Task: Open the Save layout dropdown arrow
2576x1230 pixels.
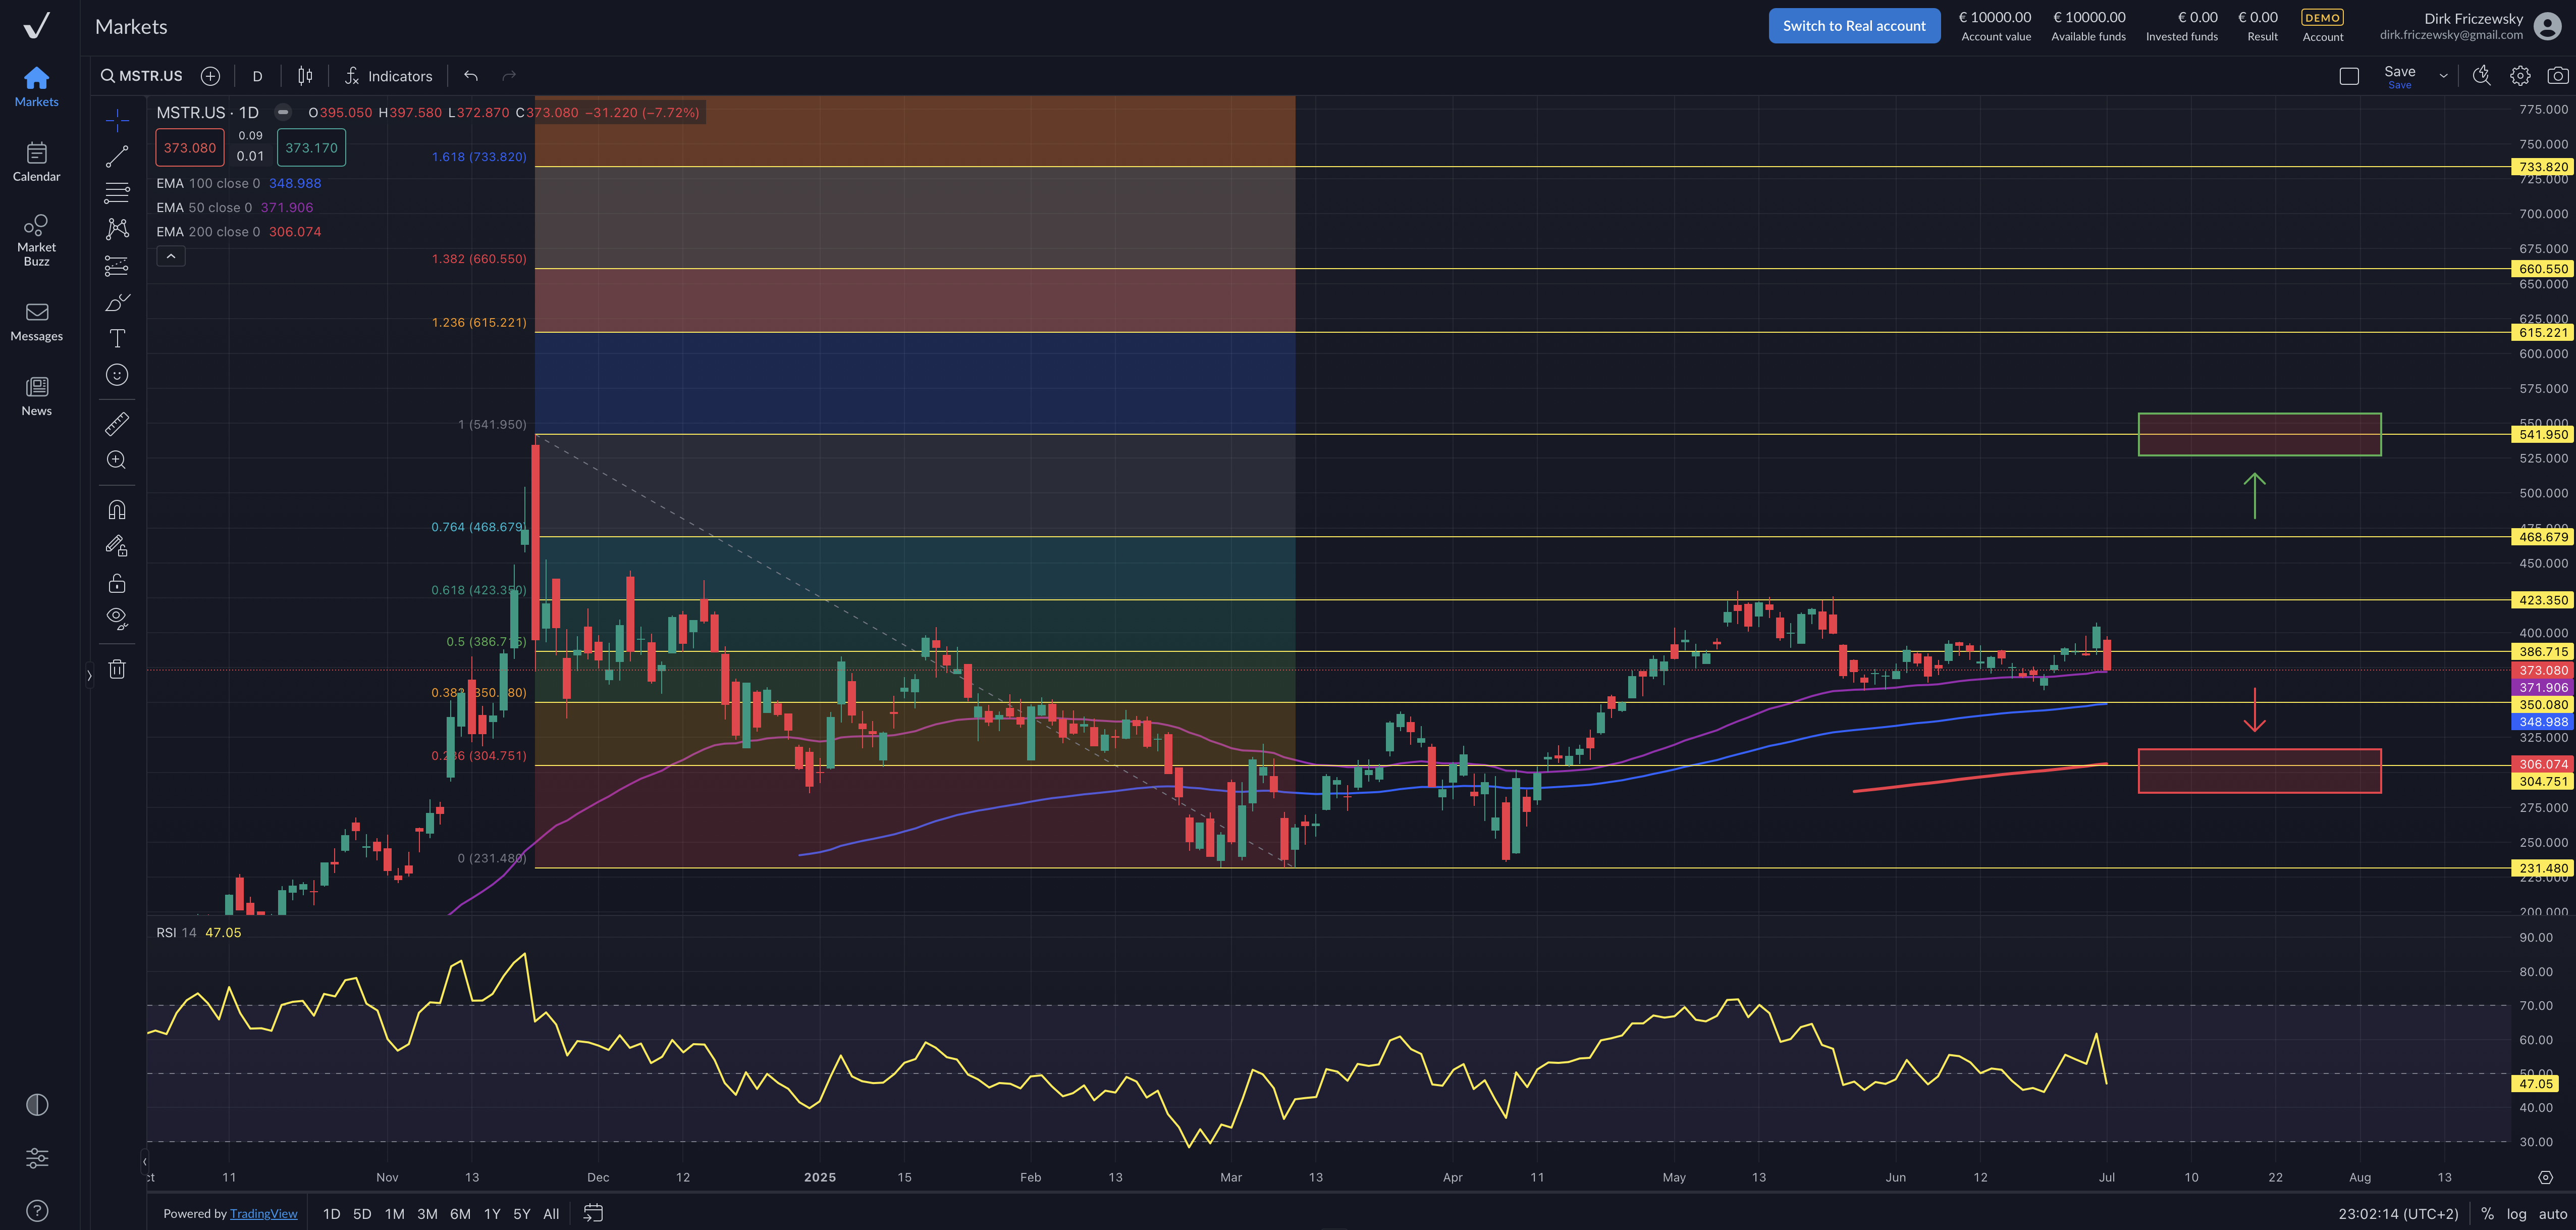Action: (x=2443, y=75)
